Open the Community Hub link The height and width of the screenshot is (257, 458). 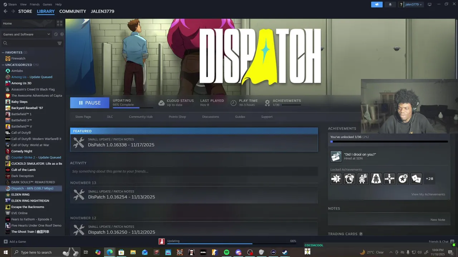coord(141,117)
